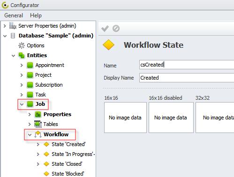Apply changes with the checkmark icon
This screenshot has height=177, width=234.
pos(105,29)
